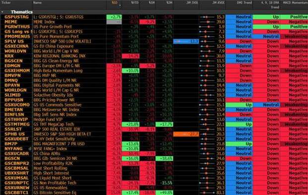Open the MEME ticker
Viewport: 308px width, 195px height.
[10, 22]
